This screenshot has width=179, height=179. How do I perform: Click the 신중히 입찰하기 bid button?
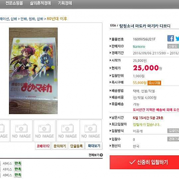[145, 162]
